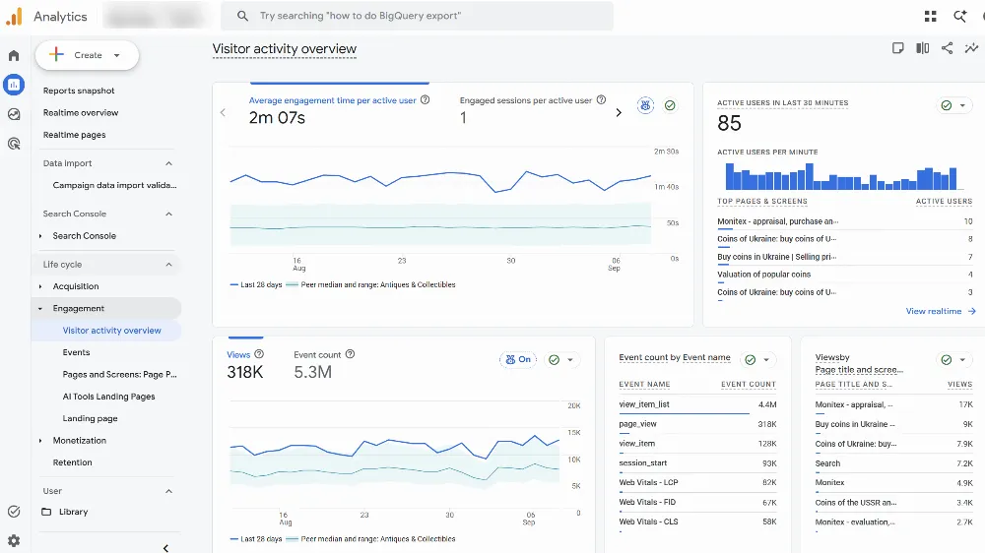Select the Views metric tab
This screenshot has height=553, width=985.
[238, 354]
